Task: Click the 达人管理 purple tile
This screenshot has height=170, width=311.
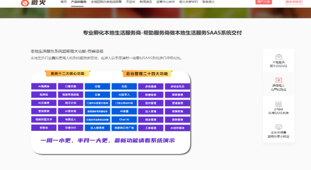Action: tap(151, 111)
